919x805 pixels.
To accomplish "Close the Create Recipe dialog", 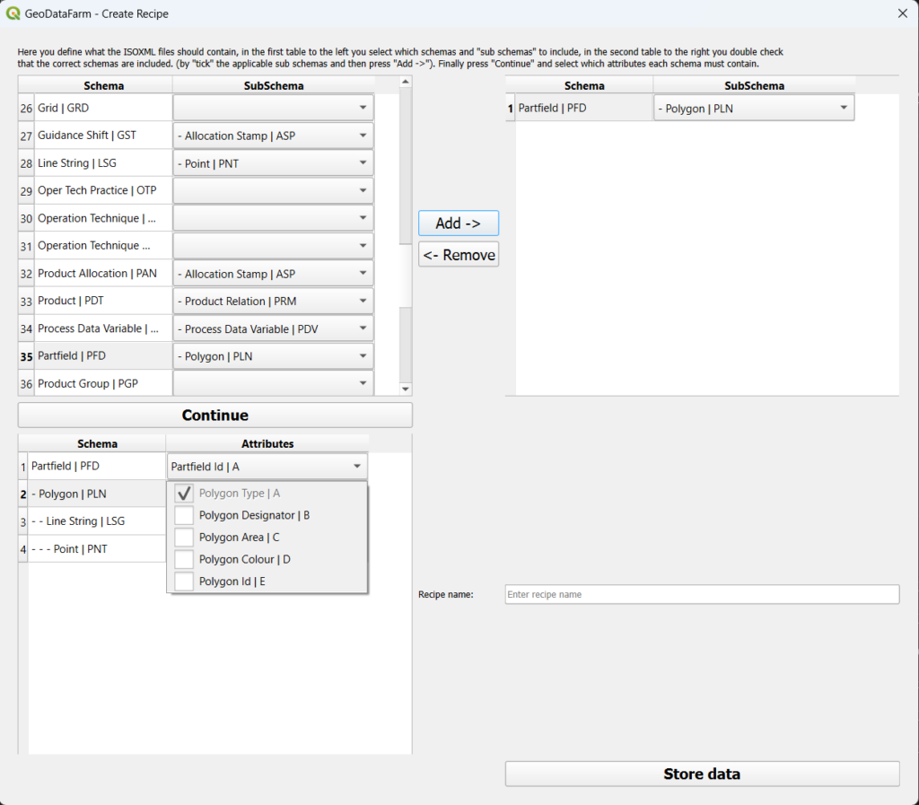I will pos(902,13).
